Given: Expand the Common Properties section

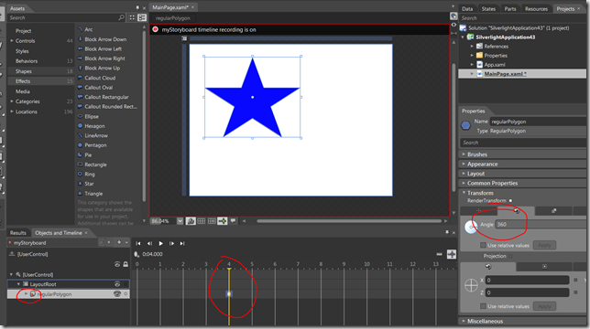Looking at the screenshot, I should tap(492, 183).
